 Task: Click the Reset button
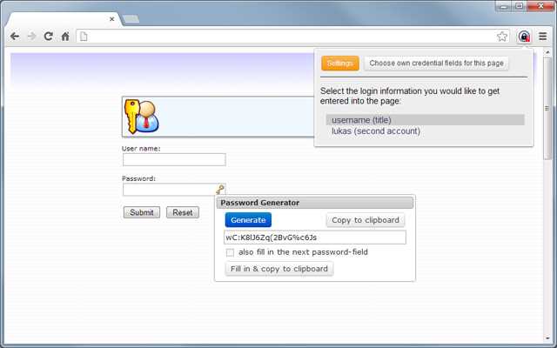coord(183,212)
